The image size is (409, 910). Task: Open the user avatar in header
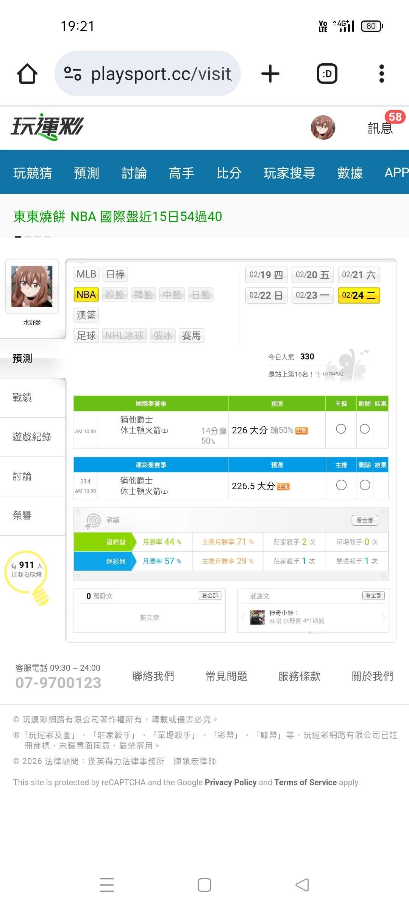click(x=323, y=127)
